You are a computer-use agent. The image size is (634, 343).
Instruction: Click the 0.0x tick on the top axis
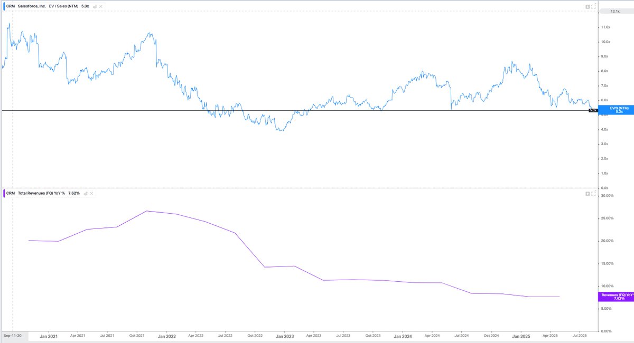tap(605, 188)
